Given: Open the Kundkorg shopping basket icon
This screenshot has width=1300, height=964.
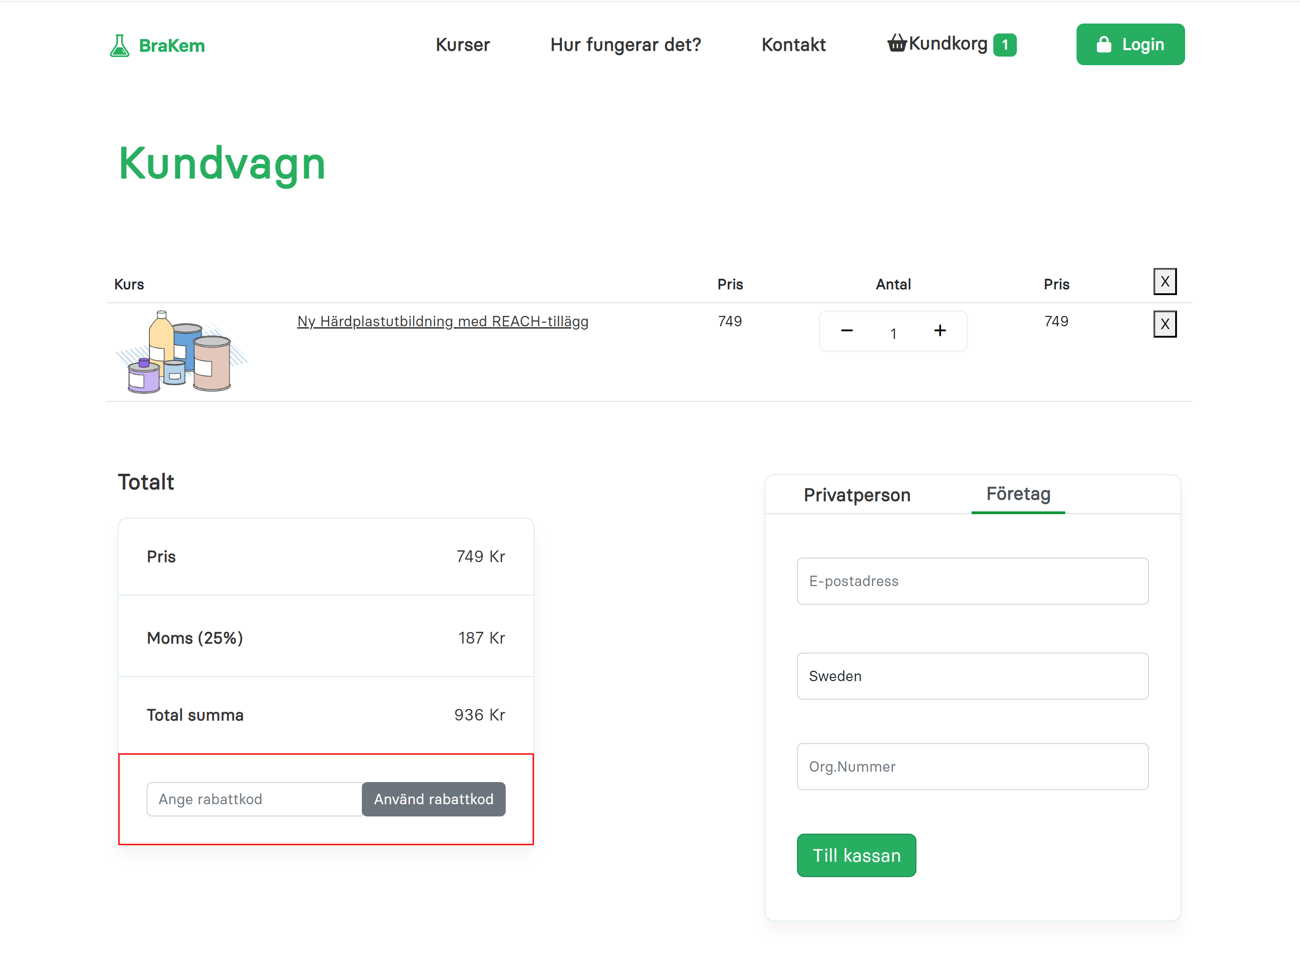Looking at the screenshot, I should [897, 43].
